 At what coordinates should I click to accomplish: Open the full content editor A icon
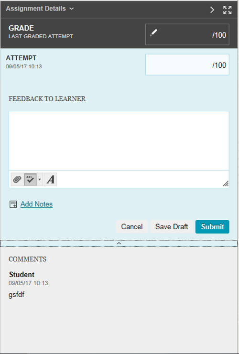(50, 180)
